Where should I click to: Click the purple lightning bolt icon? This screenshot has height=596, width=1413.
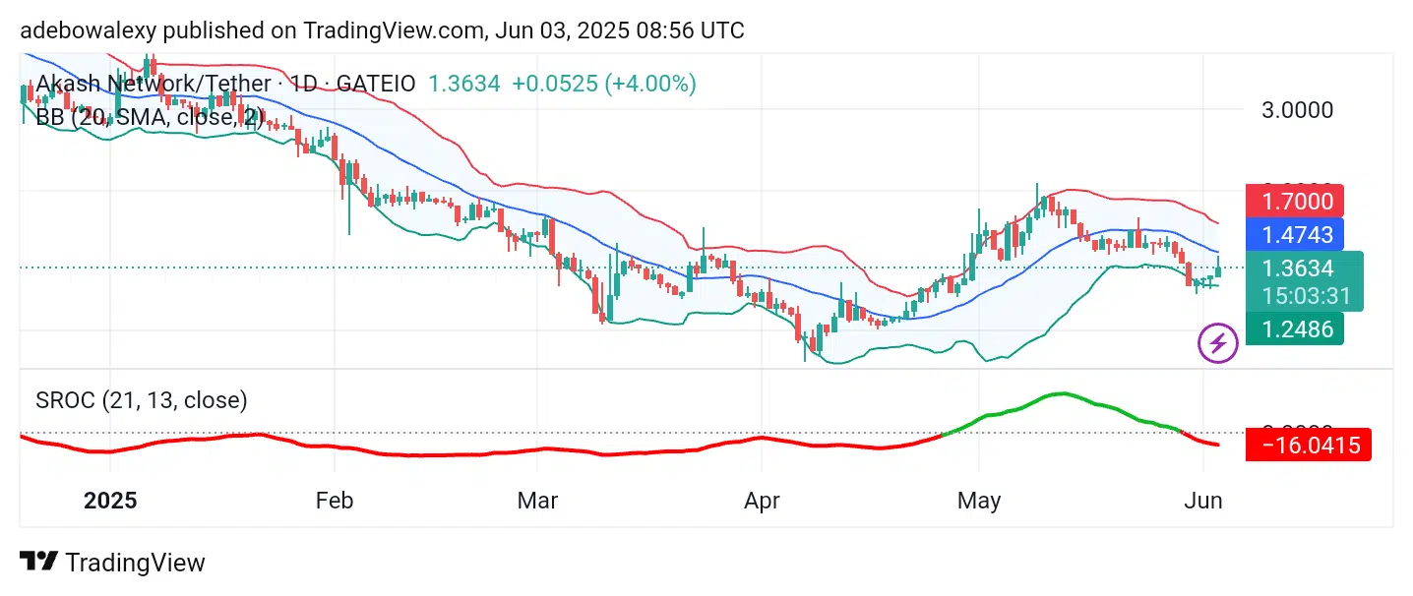click(x=1218, y=343)
